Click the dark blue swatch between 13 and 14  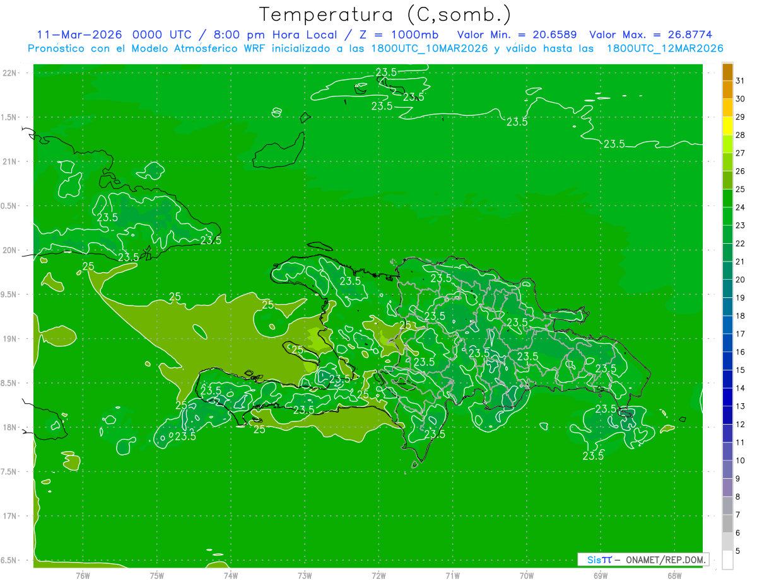[x=727, y=397]
